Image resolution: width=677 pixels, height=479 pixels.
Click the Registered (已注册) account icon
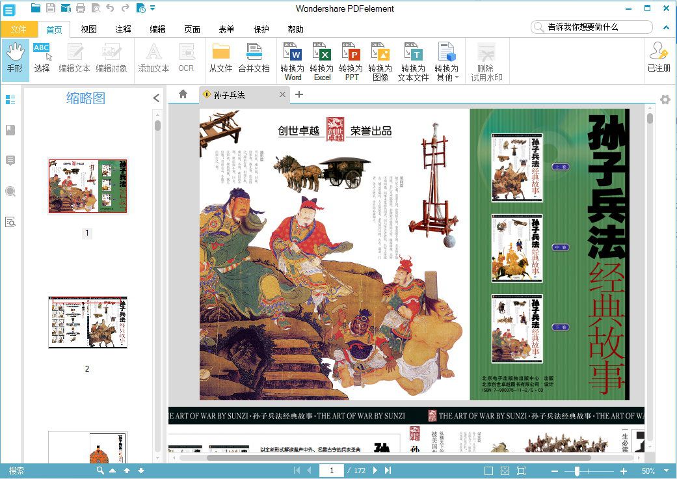(659, 57)
